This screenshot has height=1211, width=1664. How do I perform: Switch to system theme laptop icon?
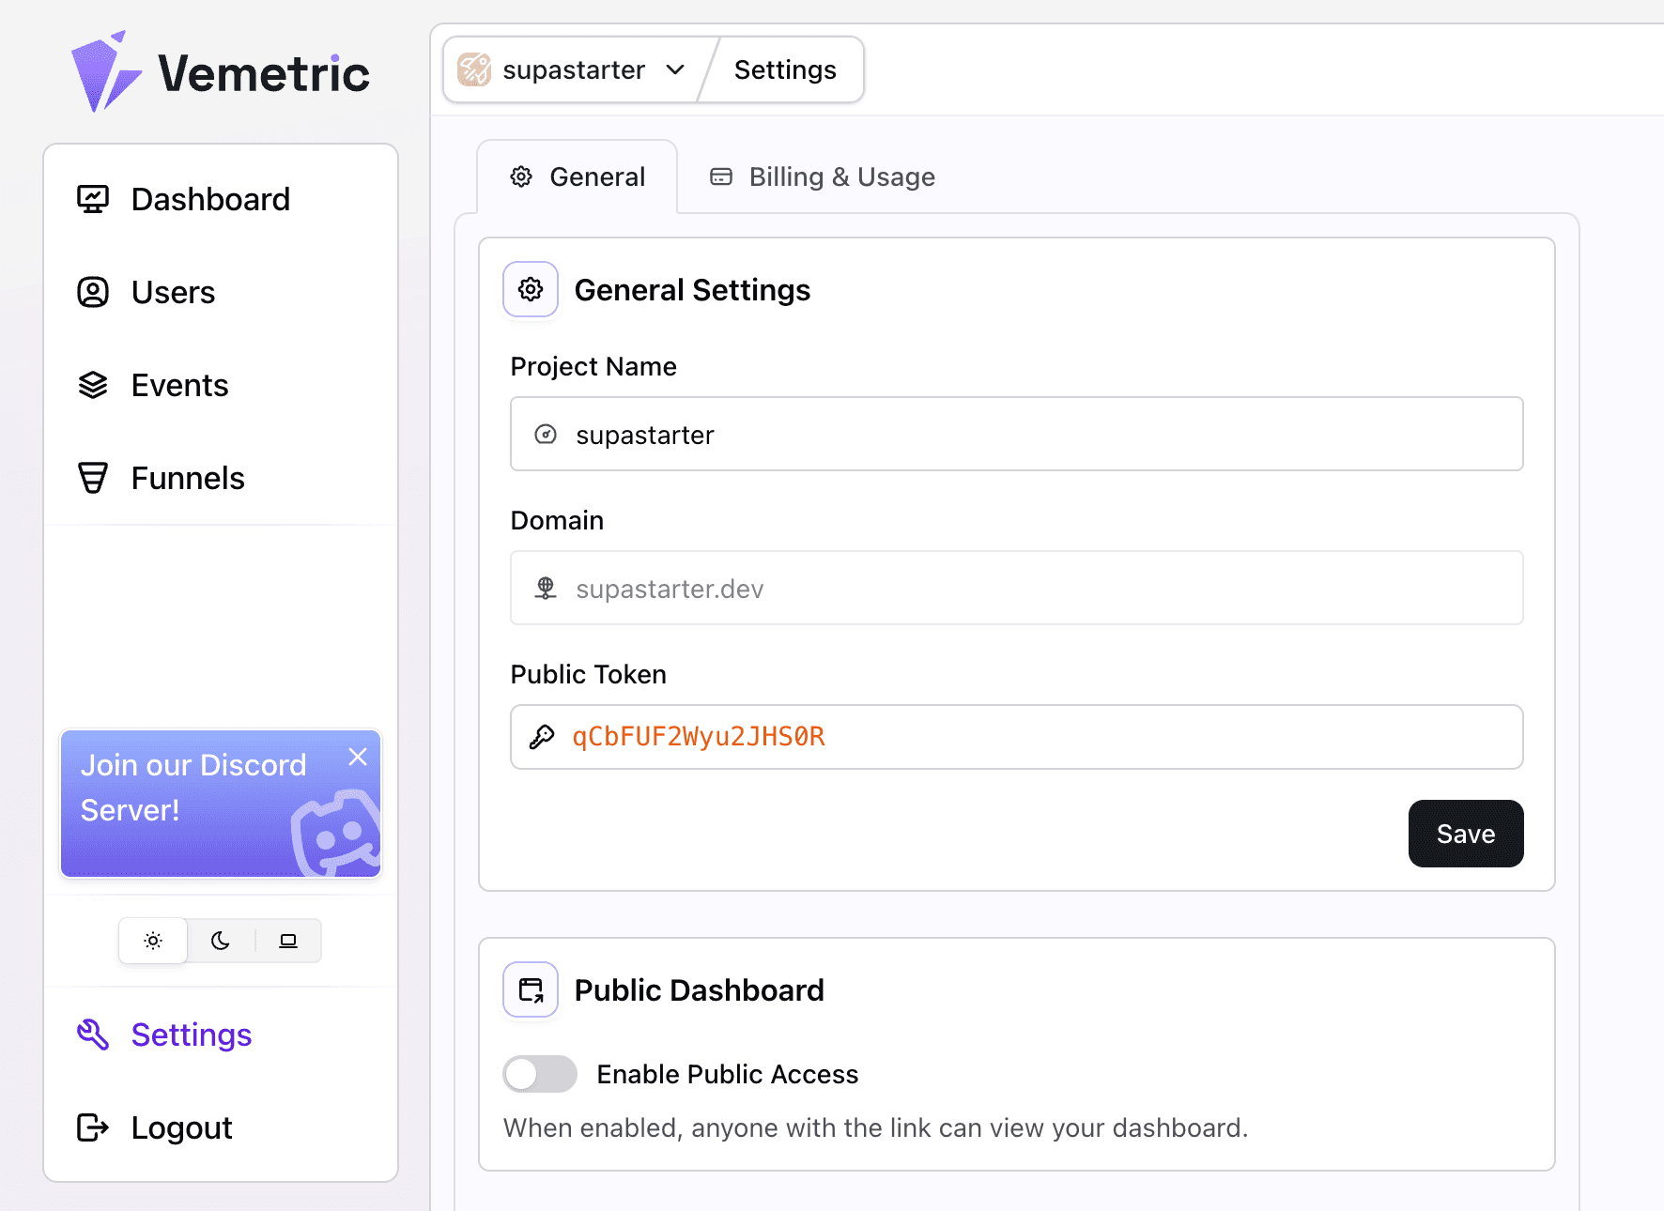[x=288, y=941]
